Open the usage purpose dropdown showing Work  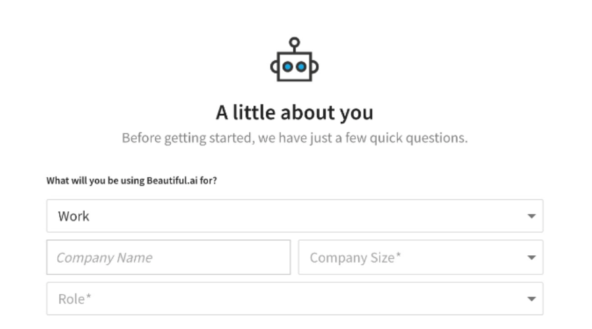295,216
